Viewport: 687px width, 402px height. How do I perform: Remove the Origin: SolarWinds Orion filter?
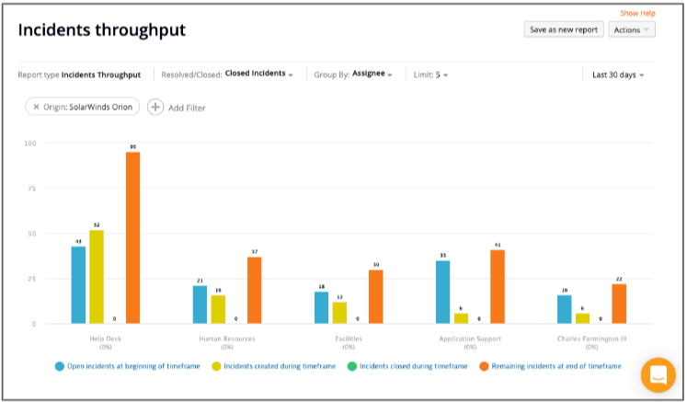point(37,107)
